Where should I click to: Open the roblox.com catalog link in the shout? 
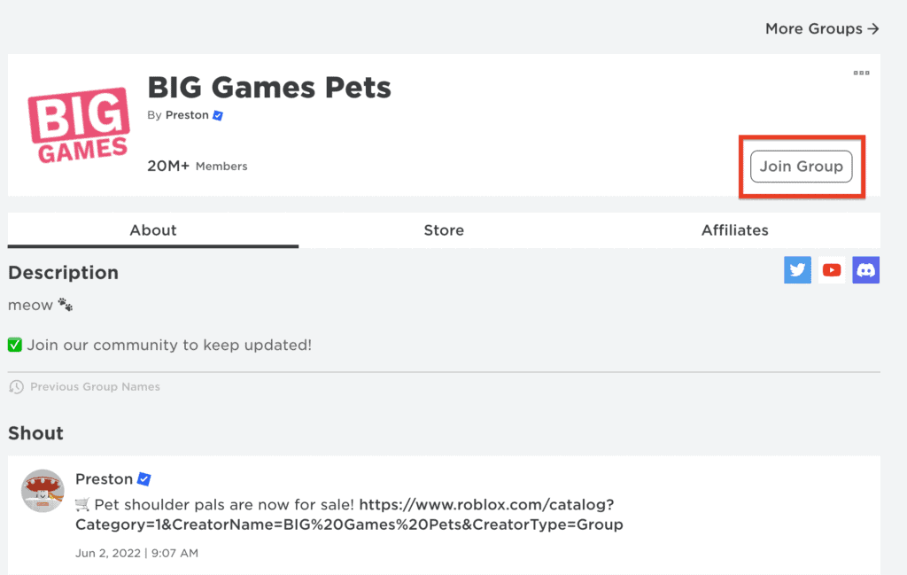click(349, 514)
